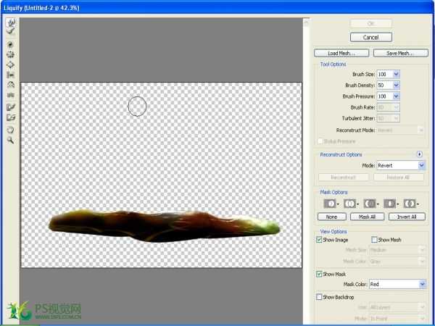Select the Zoom tool
This screenshot has height=326, width=435.
coord(11,141)
